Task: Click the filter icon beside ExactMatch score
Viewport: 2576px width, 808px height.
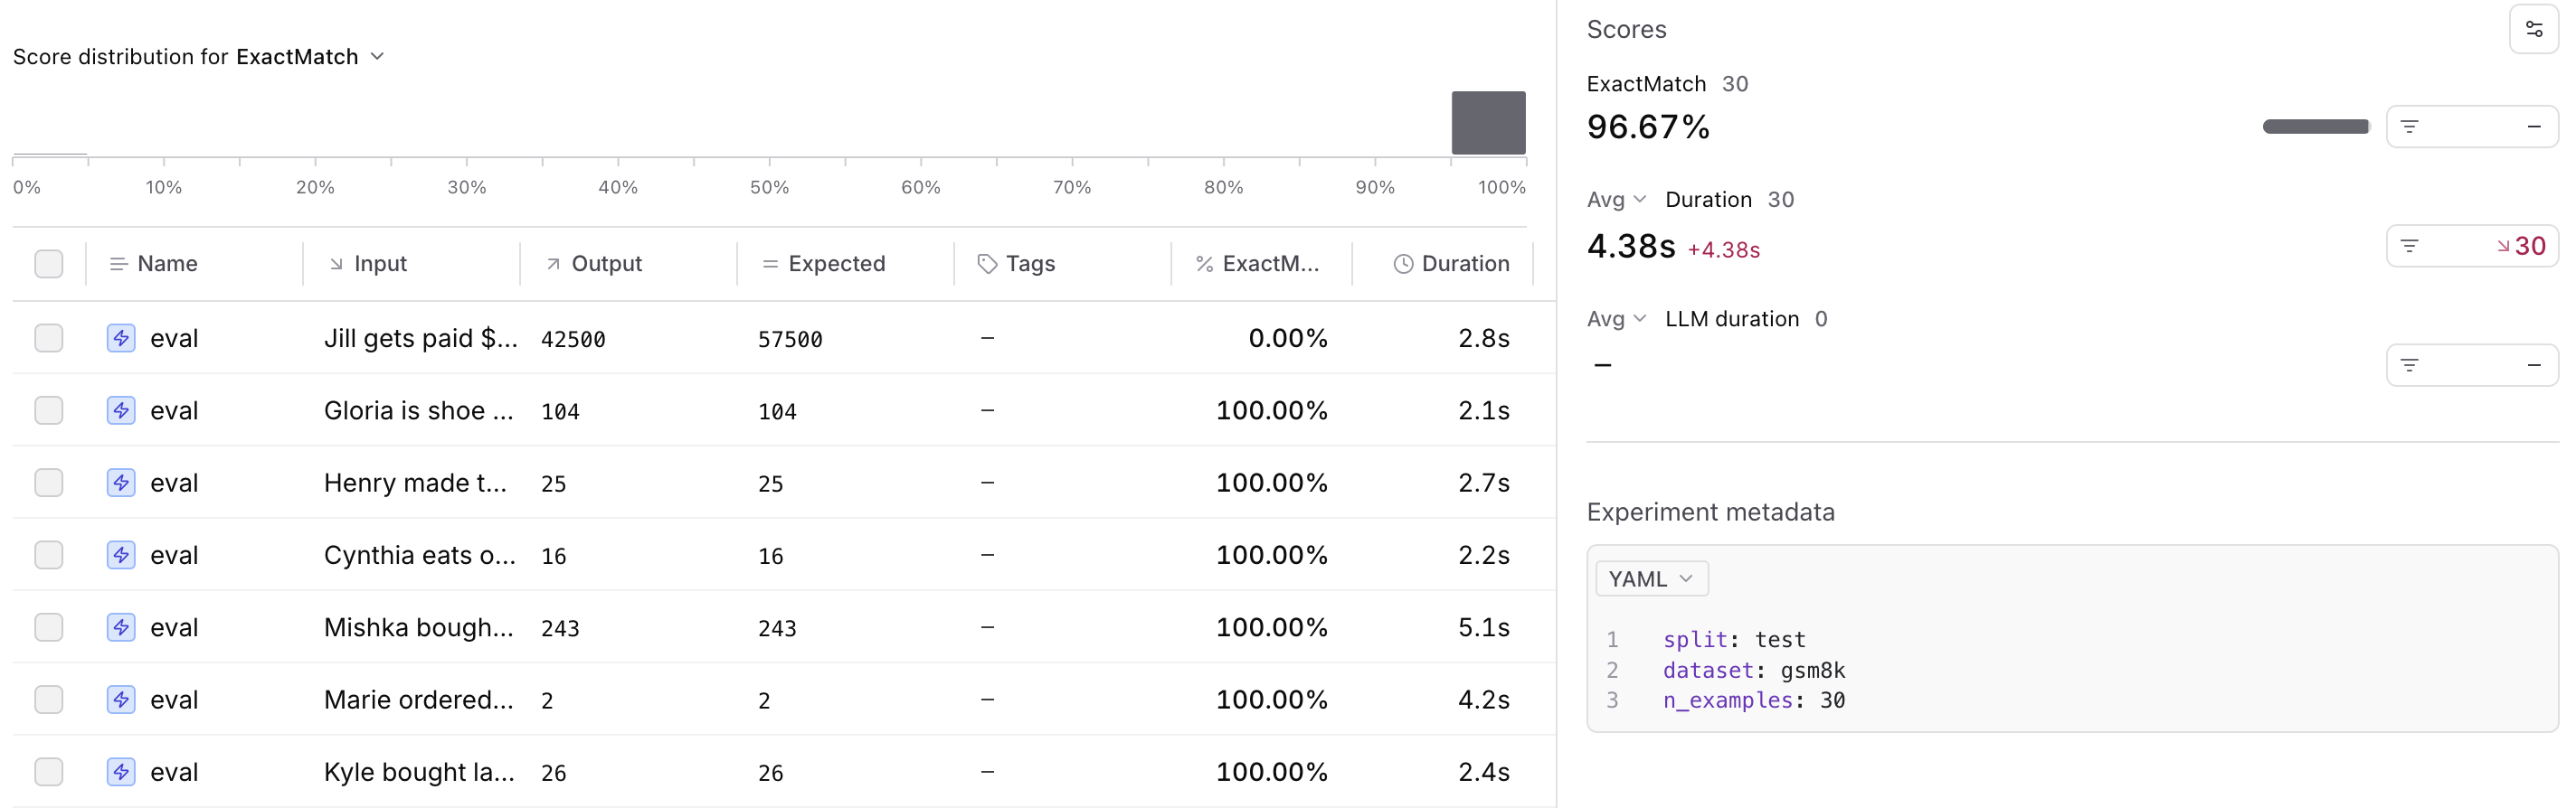Action: click(x=2410, y=127)
